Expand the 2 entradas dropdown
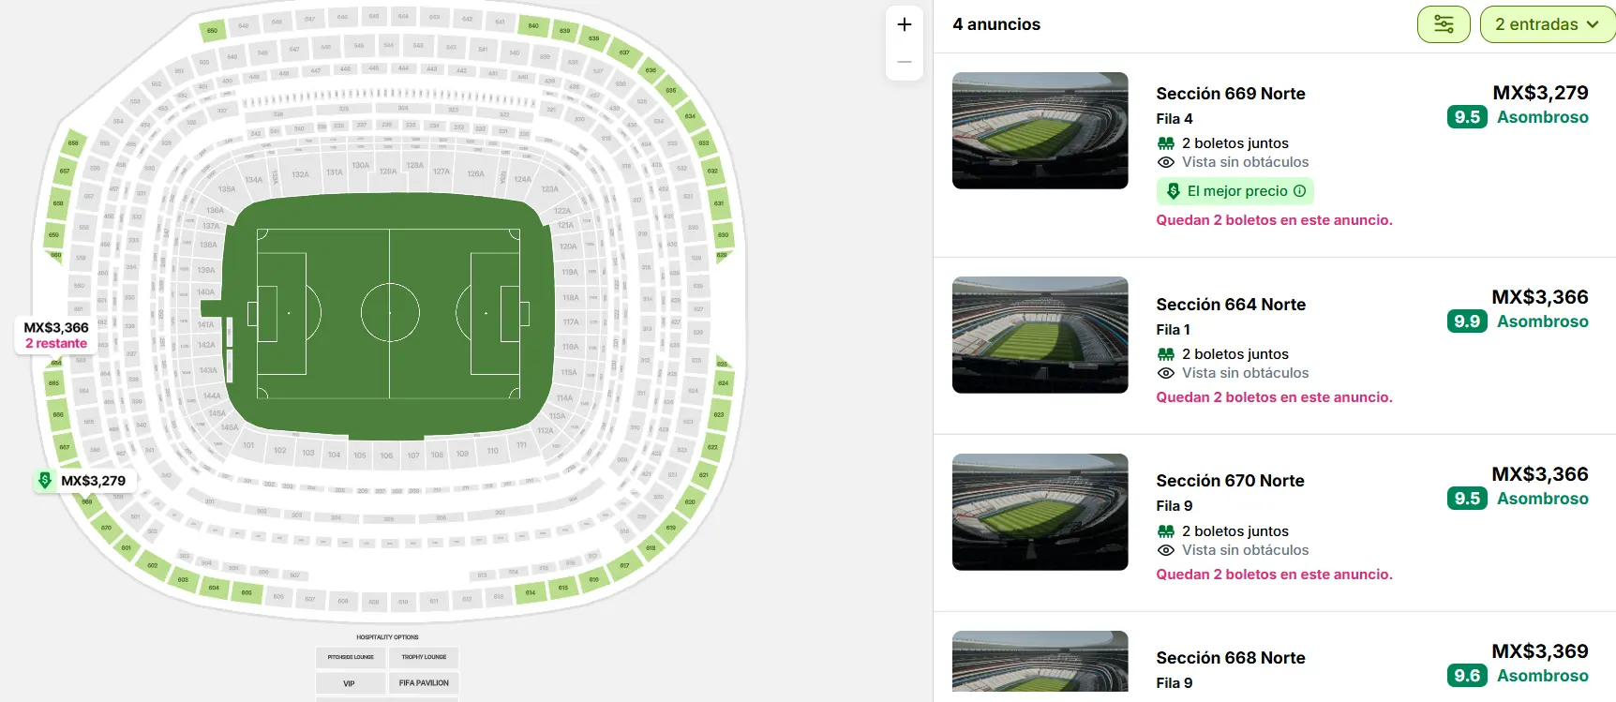Viewport: 1616px width, 702px height. (x=1547, y=24)
